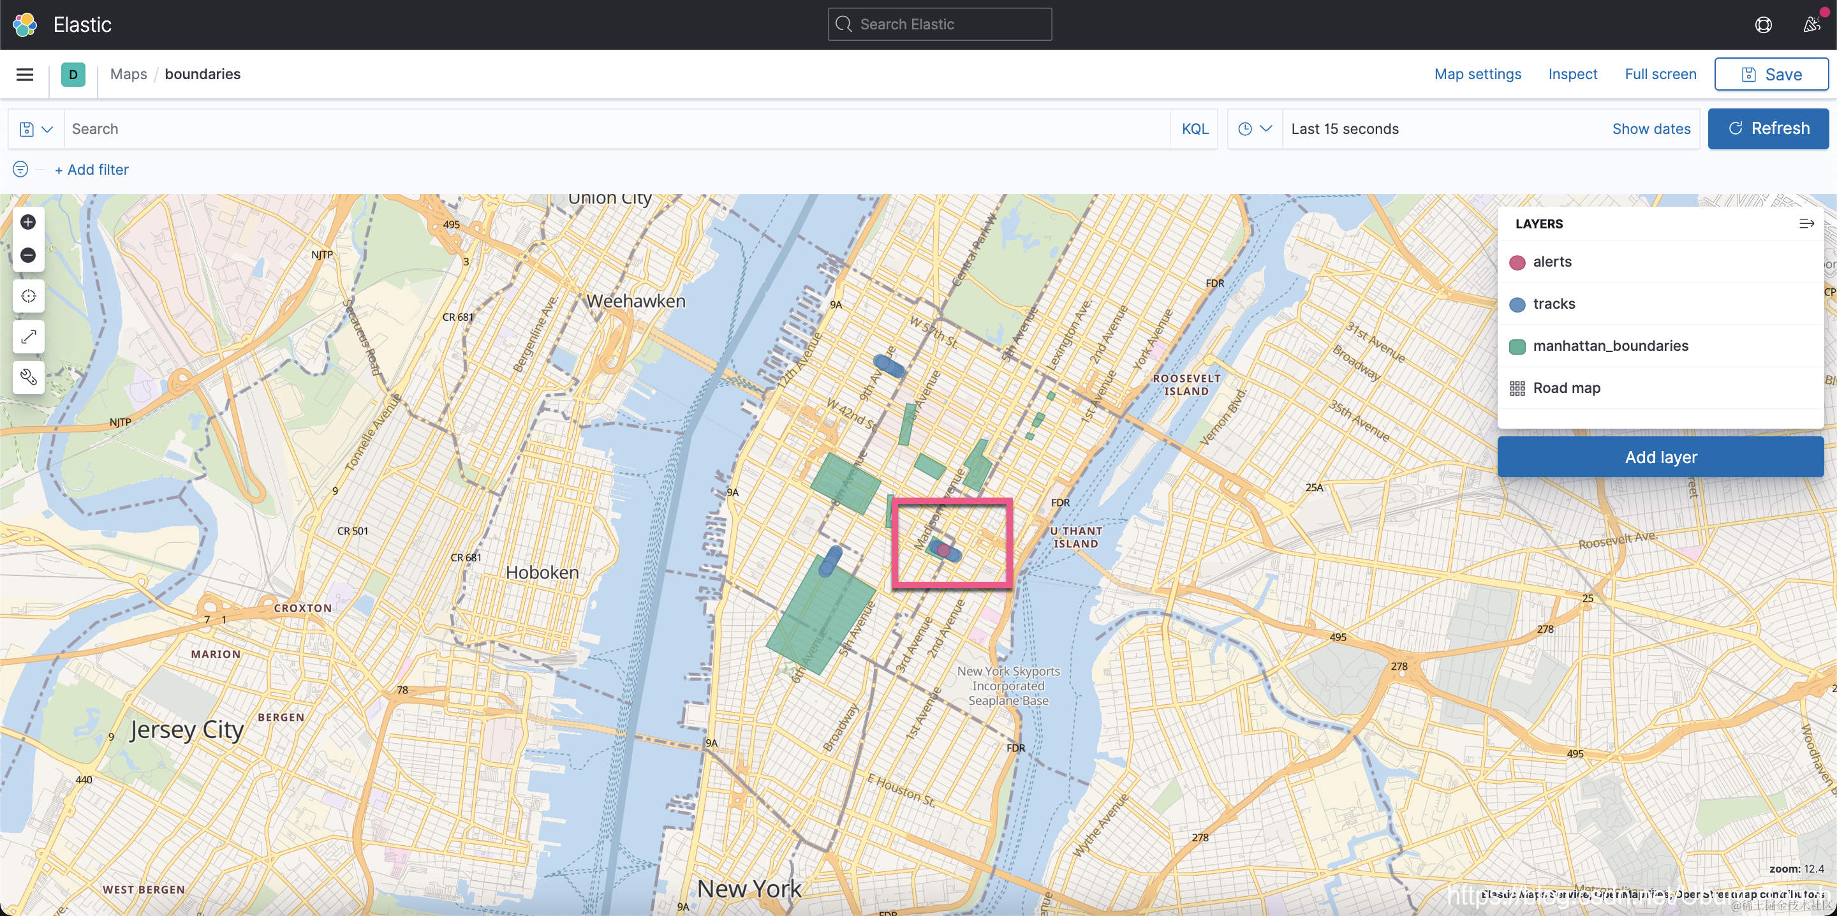Click the tracks layer in the list

tap(1553, 304)
